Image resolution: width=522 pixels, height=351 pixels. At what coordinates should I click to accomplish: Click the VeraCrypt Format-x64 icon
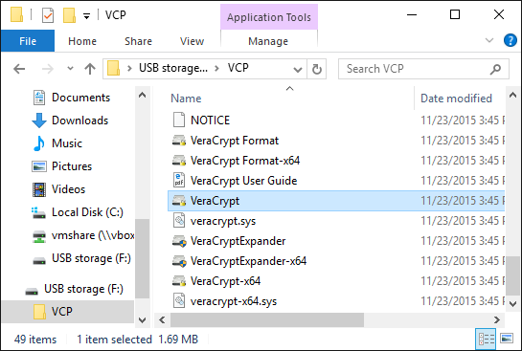(x=179, y=161)
